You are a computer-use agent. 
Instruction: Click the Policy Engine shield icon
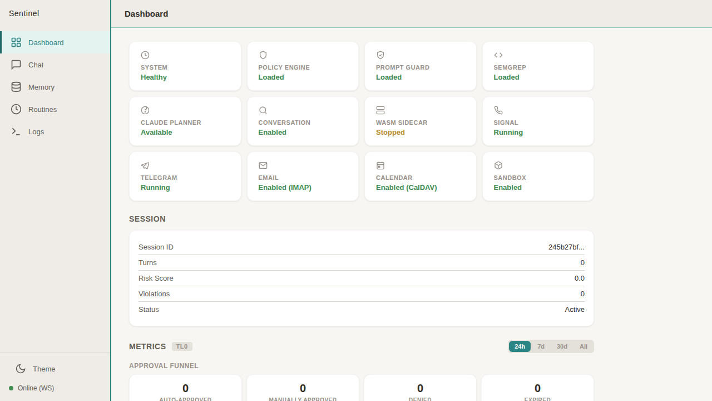[263, 55]
